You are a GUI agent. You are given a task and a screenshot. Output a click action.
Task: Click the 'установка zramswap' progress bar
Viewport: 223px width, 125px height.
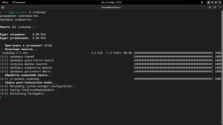[173, 79]
